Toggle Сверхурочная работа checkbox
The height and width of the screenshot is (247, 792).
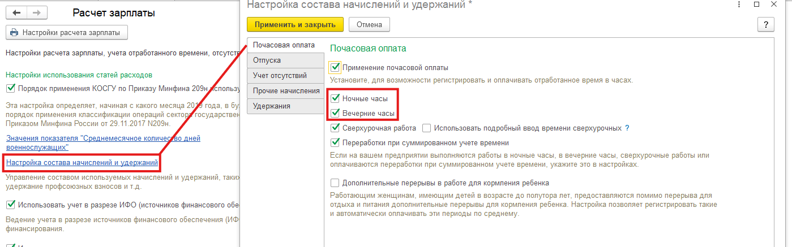pos(335,128)
